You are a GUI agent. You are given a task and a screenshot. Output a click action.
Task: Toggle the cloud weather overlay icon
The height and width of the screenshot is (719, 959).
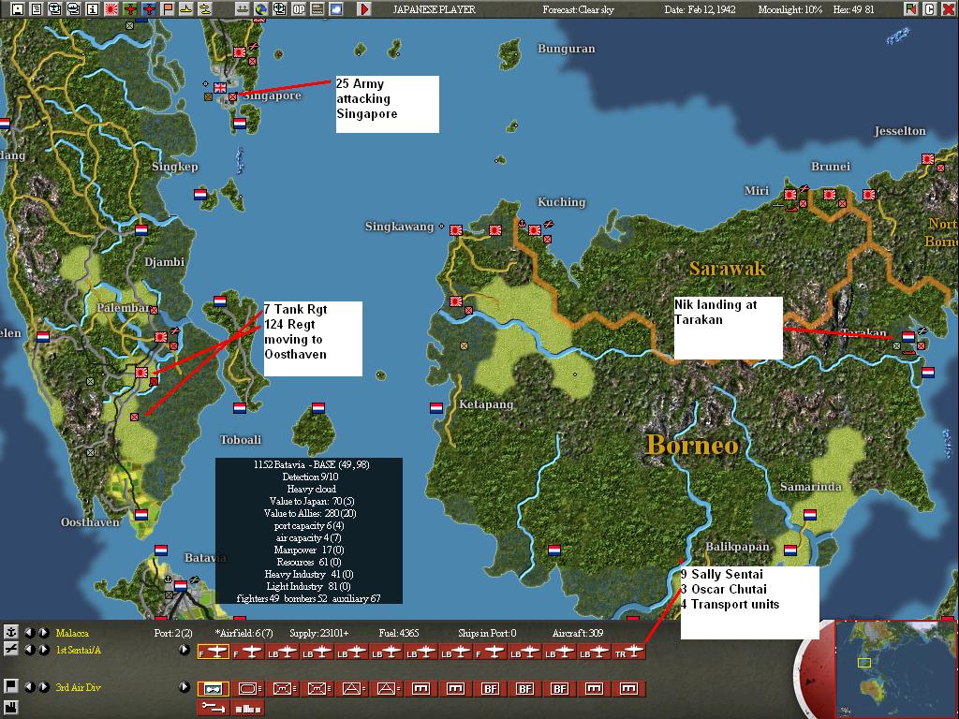(336, 8)
